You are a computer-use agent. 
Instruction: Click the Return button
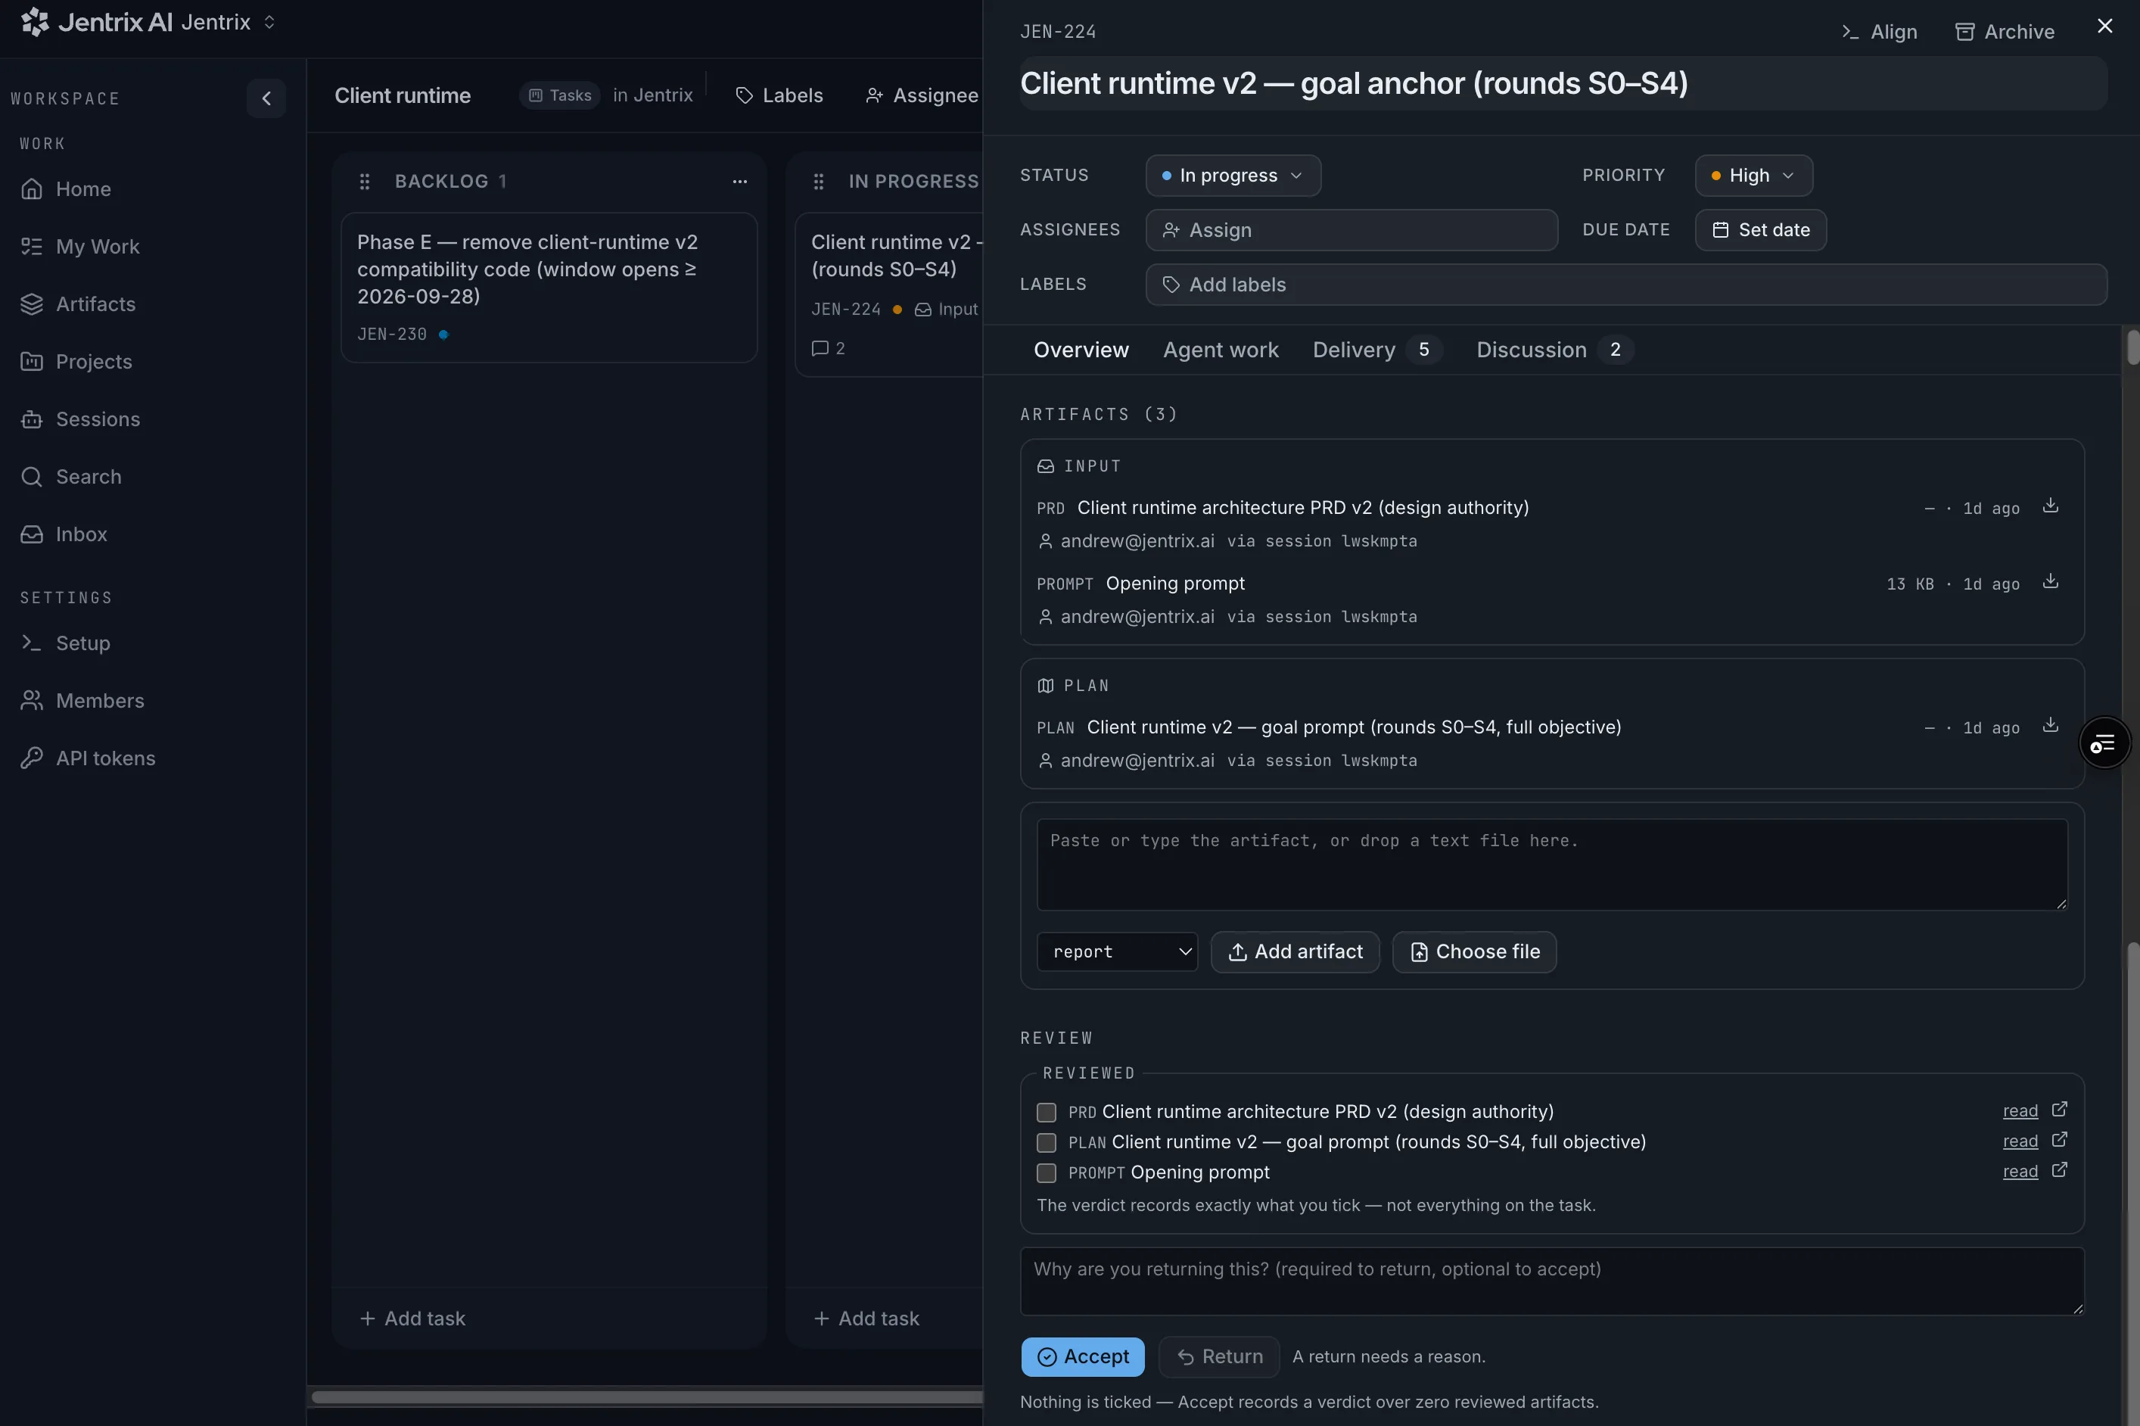pos(1219,1357)
